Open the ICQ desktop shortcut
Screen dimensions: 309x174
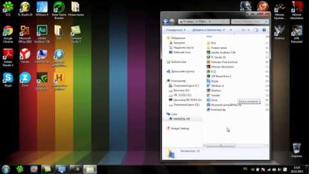(x=8, y=8)
